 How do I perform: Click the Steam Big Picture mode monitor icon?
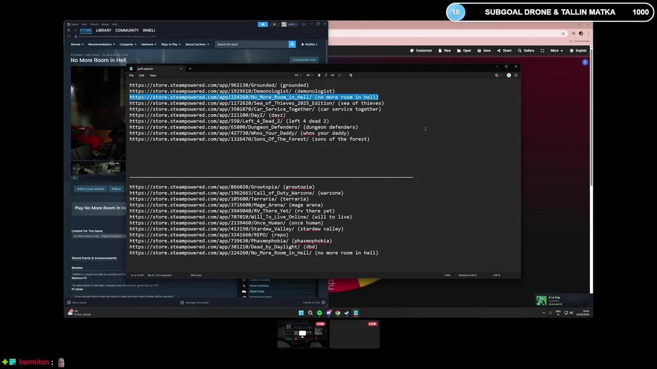coord(303,24)
